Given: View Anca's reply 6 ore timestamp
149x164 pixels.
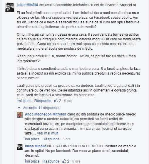Looking at the screenshot, I should point(66,139).
